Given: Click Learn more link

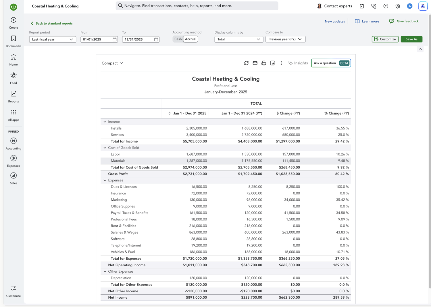Looking at the screenshot, I should click(x=367, y=21).
